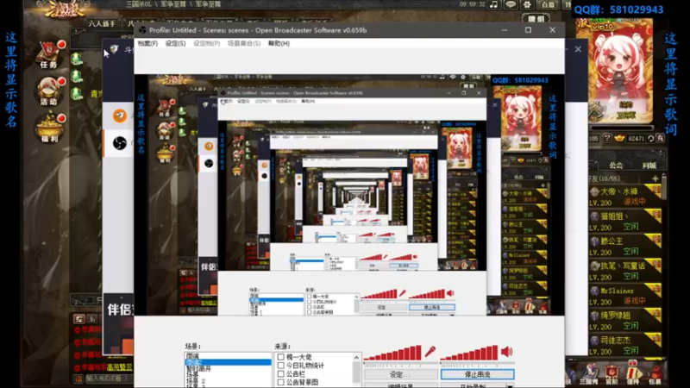Image resolution: width=690 pixels, height=388 pixels.
Task: Open the 活动 events icon in the game
Action: (49, 91)
